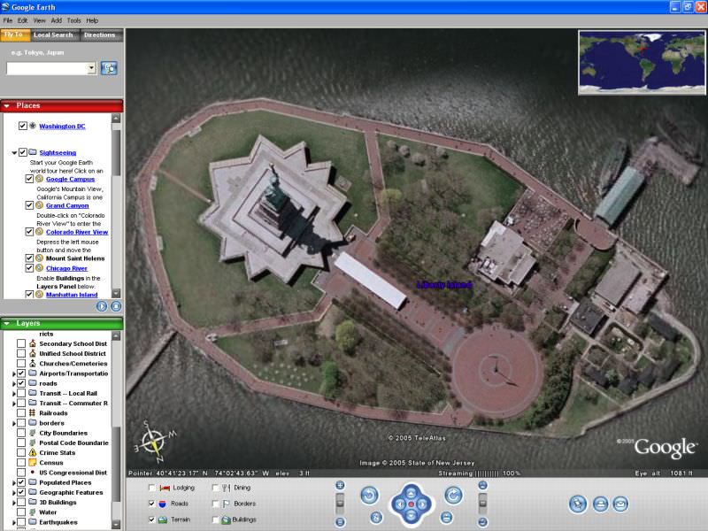Open the Chicago River link

point(66,268)
